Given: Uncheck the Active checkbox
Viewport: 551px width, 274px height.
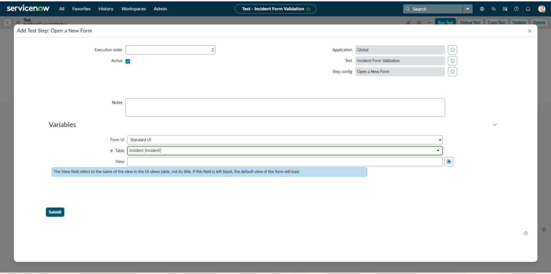Looking at the screenshot, I should pos(128,61).
